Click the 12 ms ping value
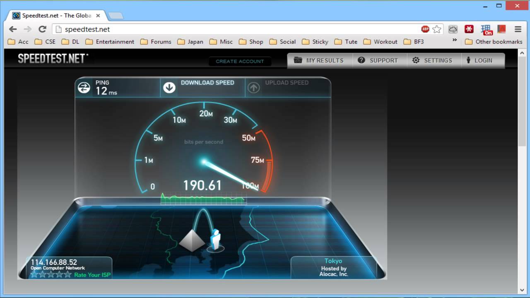530x298 pixels. tap(106, 91)
